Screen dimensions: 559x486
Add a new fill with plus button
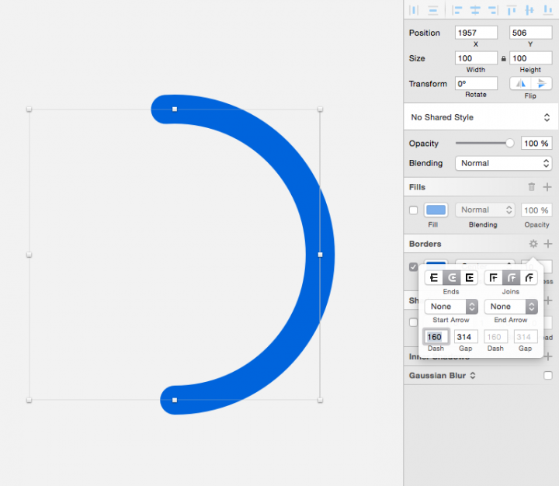click(547, 187)
